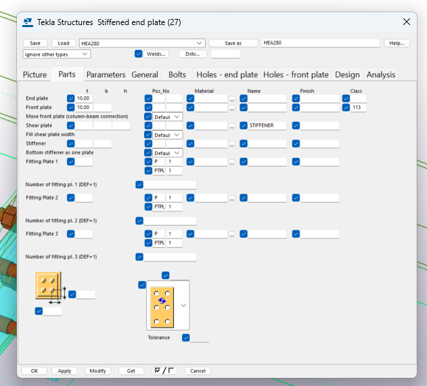Open Bottom stiffener as one plate dropdown

(x=167, y=153)
